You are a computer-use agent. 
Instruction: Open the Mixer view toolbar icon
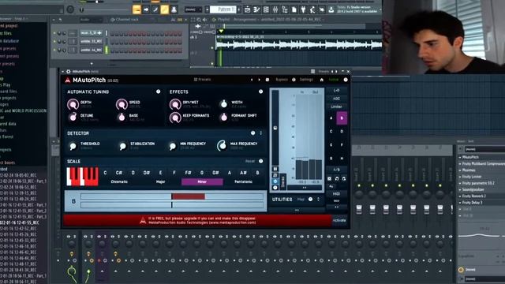point(275,9)
